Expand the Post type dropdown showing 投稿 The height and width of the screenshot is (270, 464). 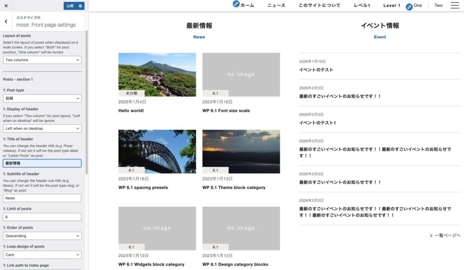click(x=42, y=98)
